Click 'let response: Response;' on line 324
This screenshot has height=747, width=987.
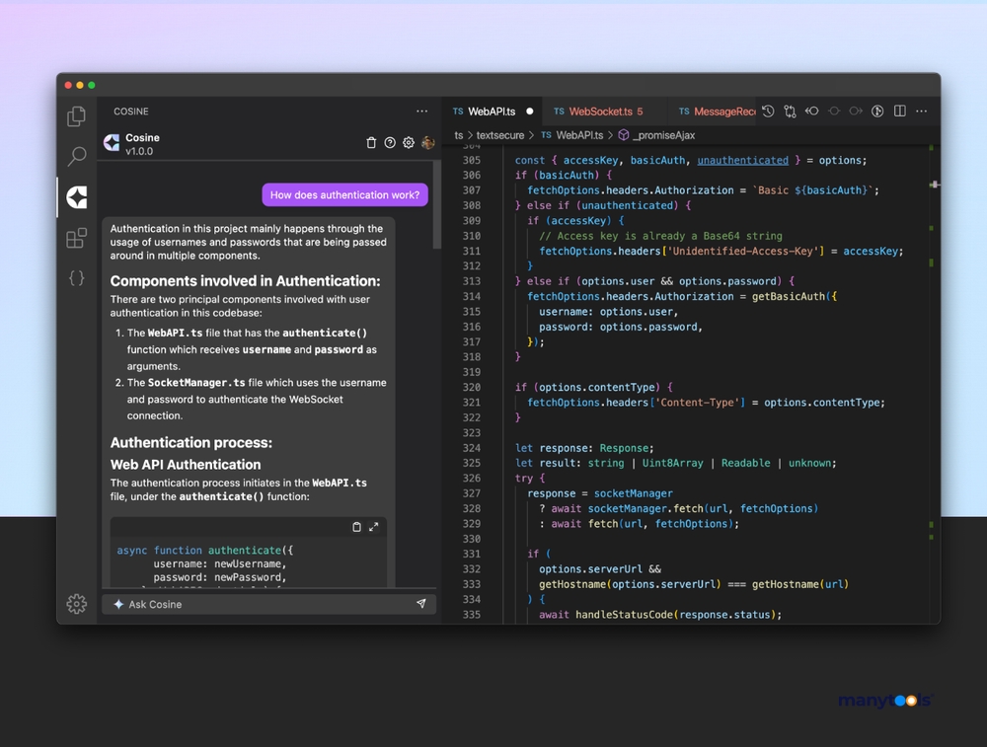click(584, 448)
